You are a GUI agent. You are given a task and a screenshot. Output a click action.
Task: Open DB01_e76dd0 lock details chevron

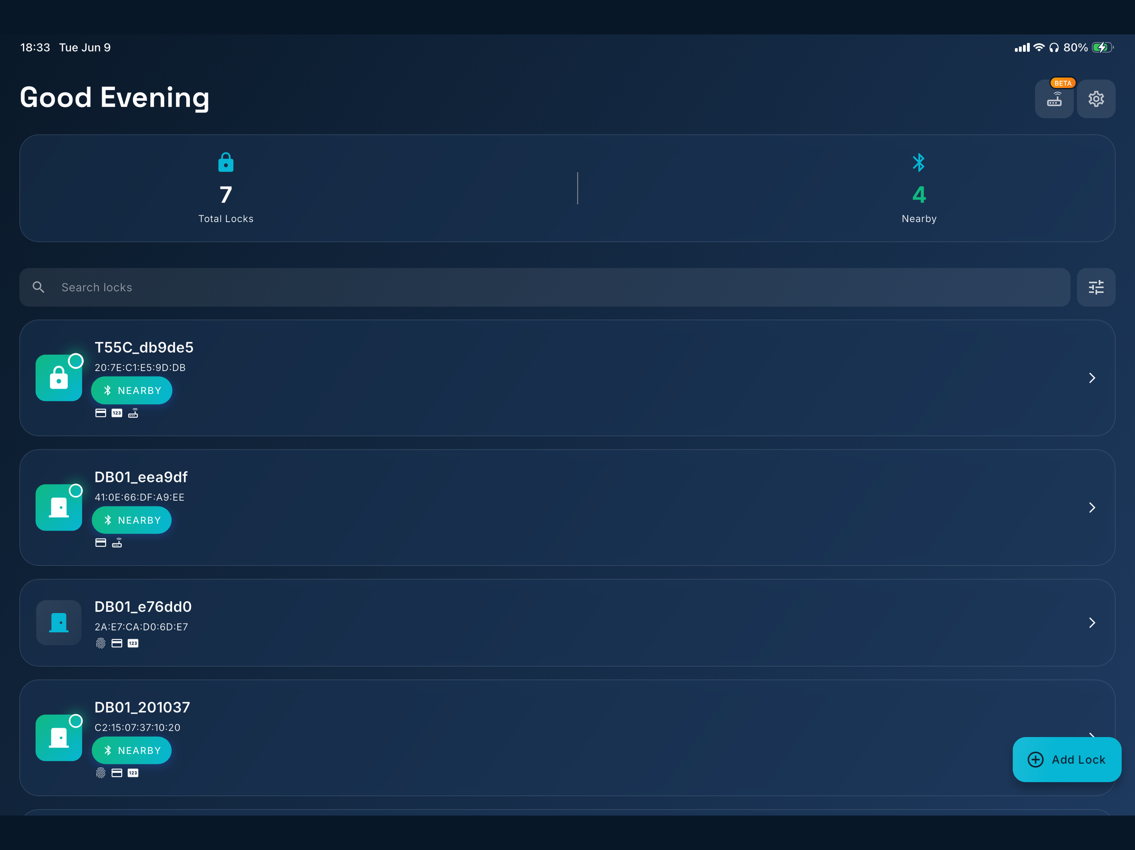tap(1092, 623)
